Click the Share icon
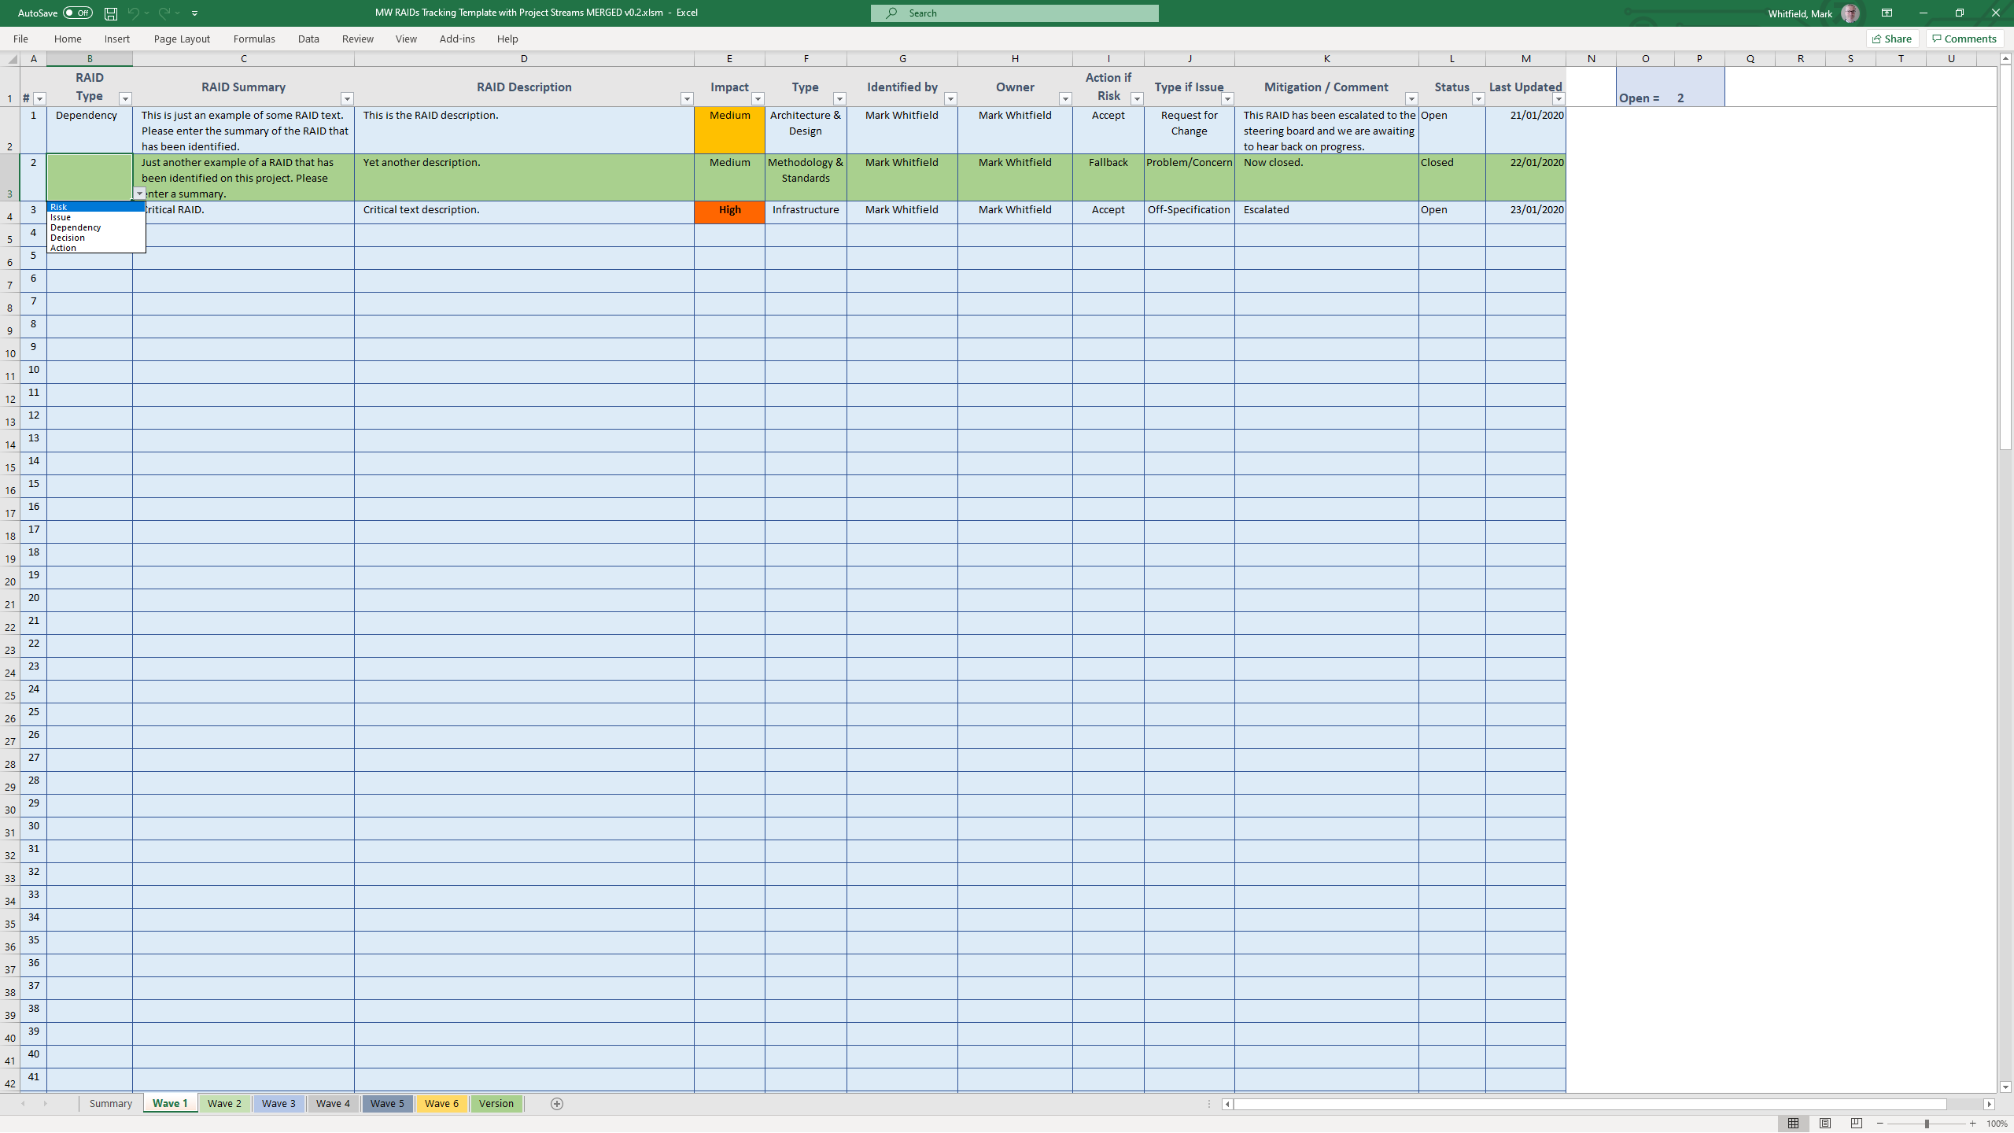The width and height of the screenshot is (2014, 1133). coord(1891,38)
